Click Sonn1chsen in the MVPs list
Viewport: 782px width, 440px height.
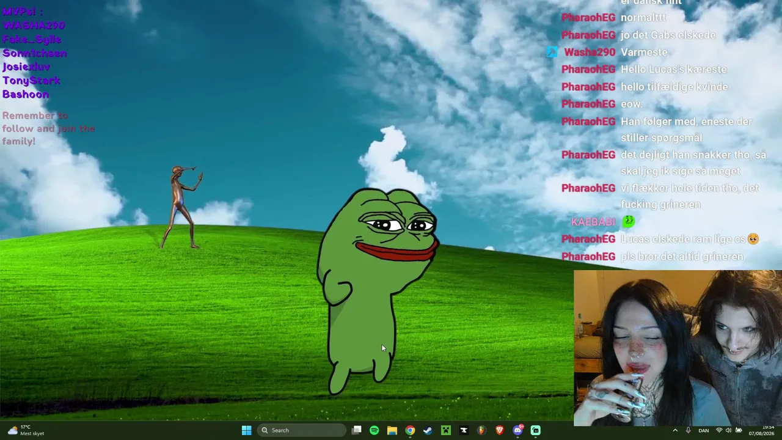(x=35, y=53)
